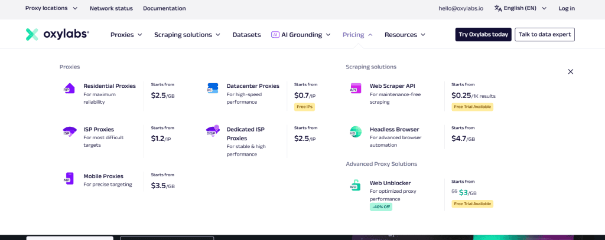Click the $3/GB Web Unblocker price

pyautogui.click(x=468, y=193)
